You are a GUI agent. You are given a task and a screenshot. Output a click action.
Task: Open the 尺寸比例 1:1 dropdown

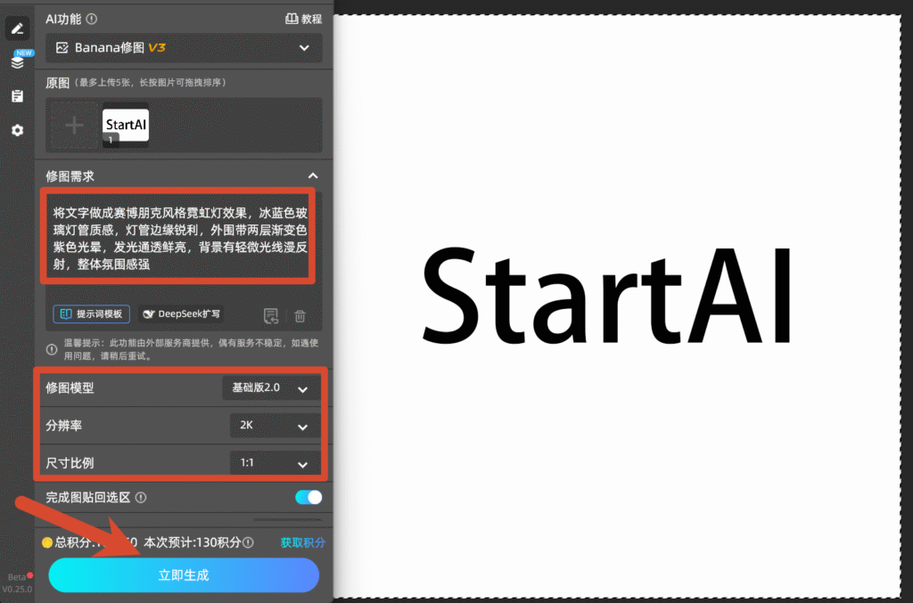coord(275,463)
